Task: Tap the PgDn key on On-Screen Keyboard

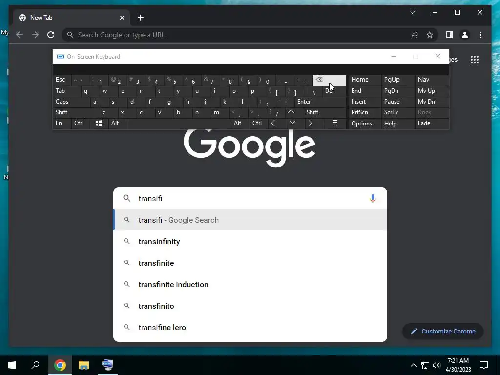Action: [x=397, y=91]
